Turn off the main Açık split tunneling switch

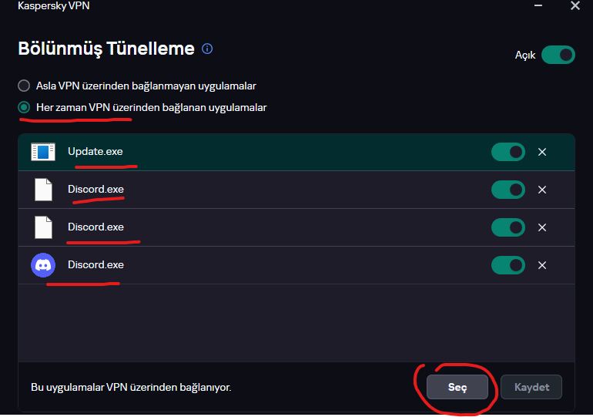558,55
